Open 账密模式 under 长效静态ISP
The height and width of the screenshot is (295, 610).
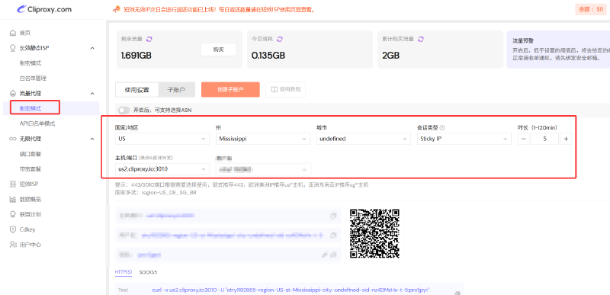(x=30, y=63)
